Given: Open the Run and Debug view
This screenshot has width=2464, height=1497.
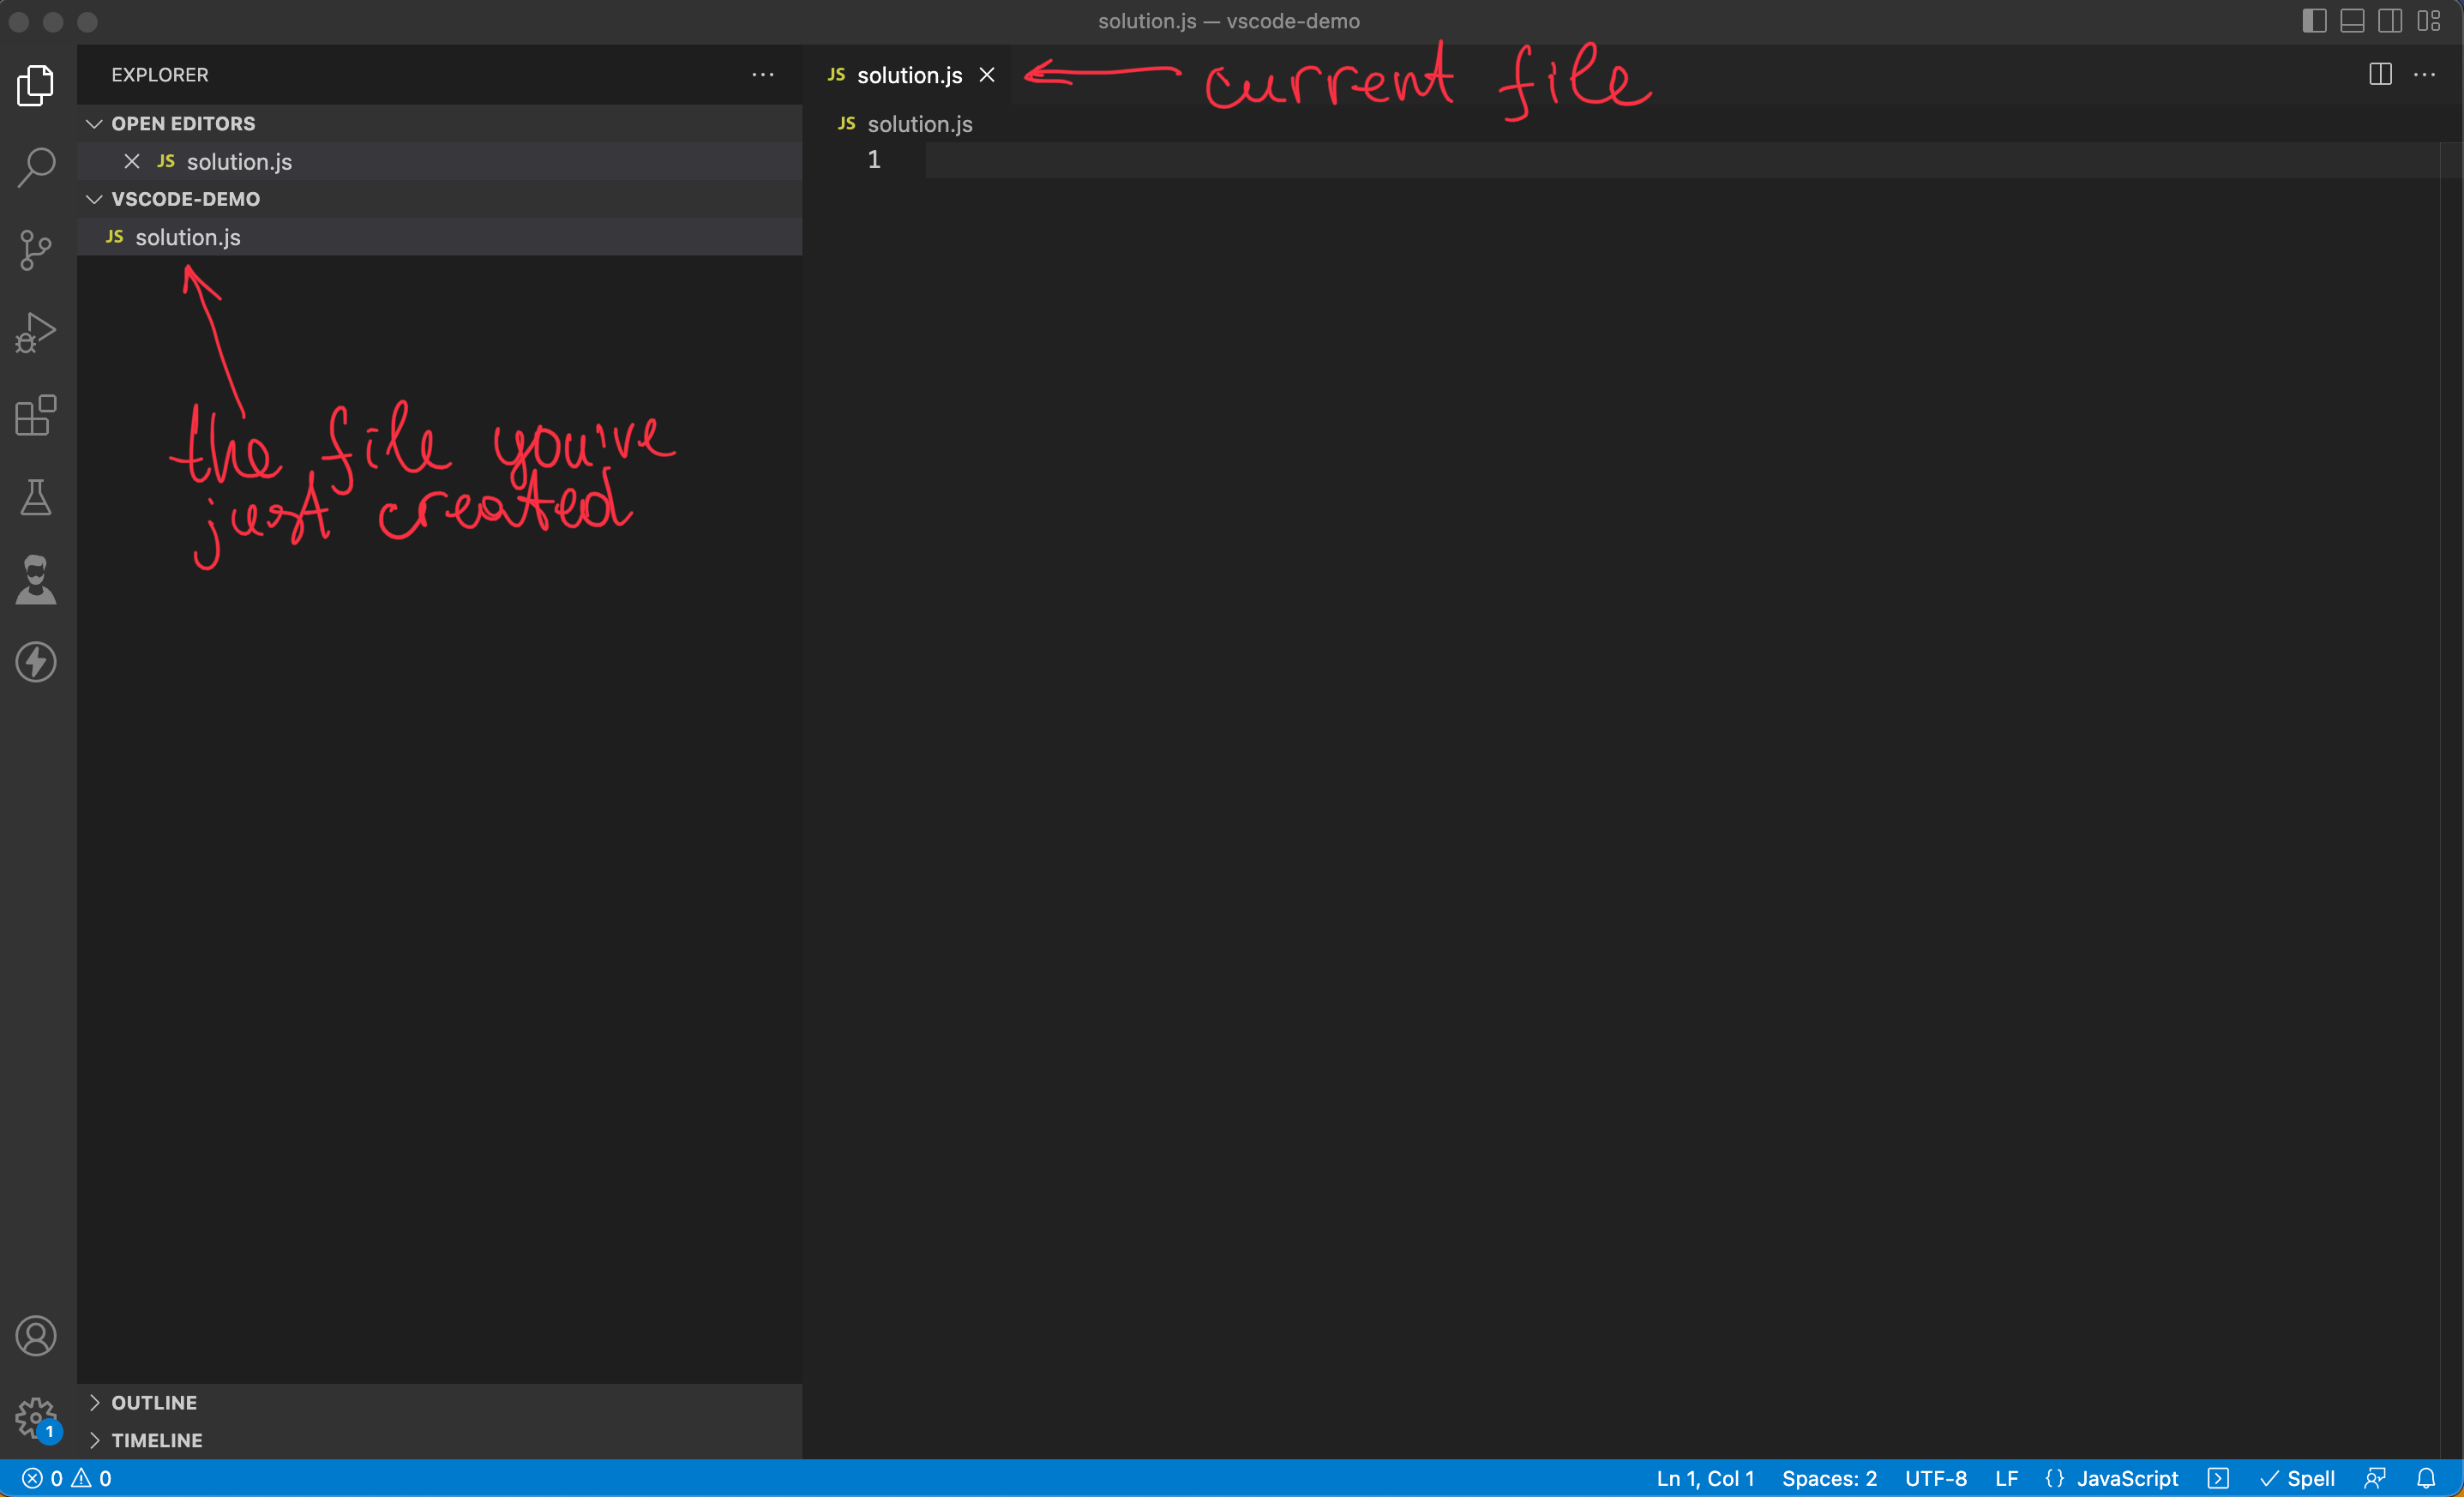Looking at the screenshot, I should (36, 332).
